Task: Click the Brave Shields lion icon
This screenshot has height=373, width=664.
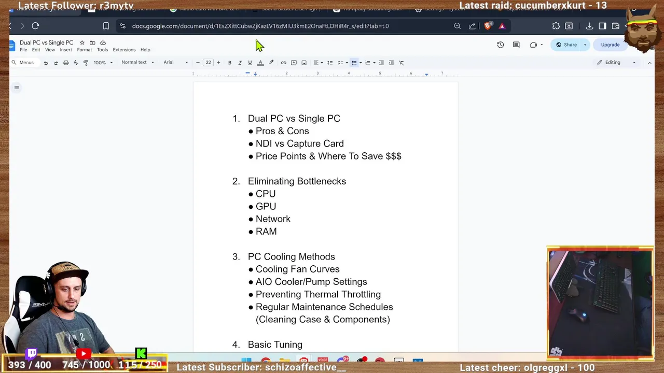Action: coord(488,26)
